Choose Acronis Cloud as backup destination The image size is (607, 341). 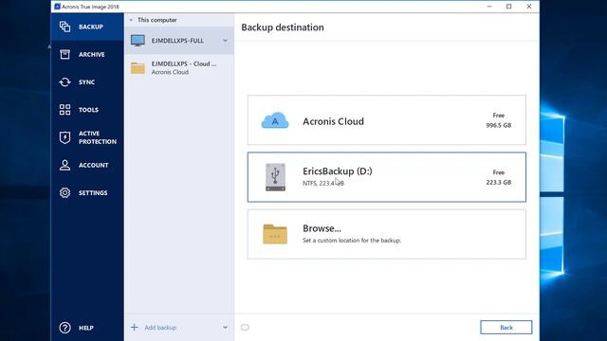click(x=387, y=120)
